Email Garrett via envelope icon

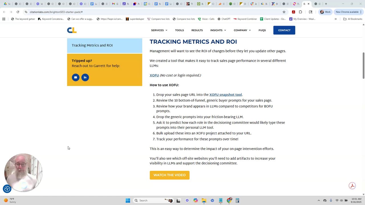[76, 77]
